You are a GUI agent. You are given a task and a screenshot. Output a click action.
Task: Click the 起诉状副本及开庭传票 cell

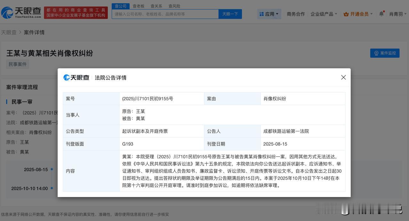point(162,131)
